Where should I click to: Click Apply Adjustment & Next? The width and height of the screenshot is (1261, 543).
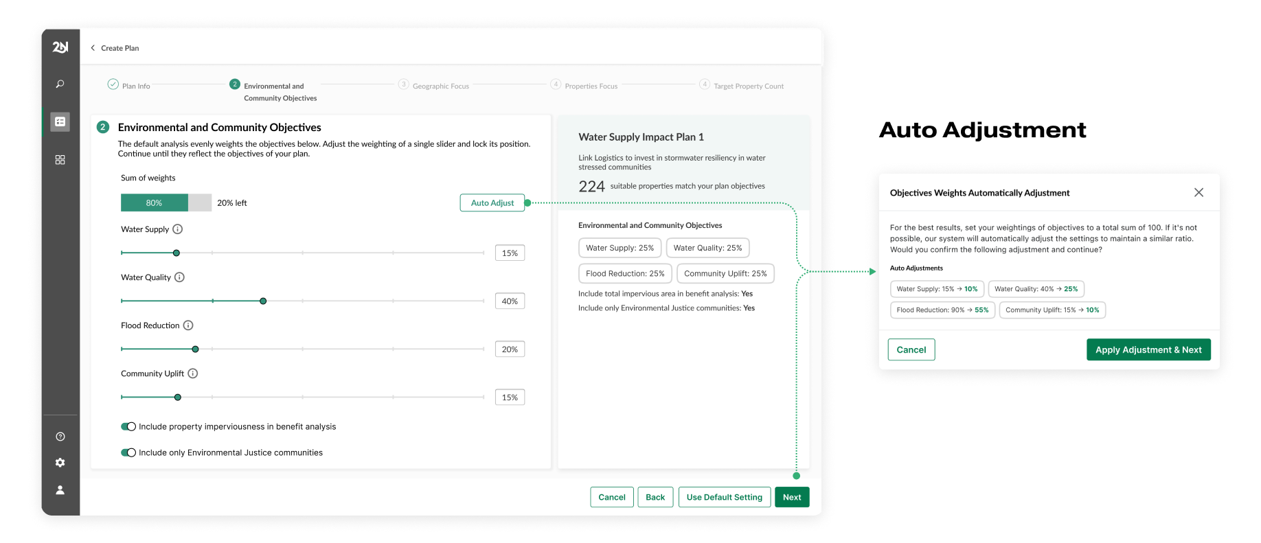1148,349
